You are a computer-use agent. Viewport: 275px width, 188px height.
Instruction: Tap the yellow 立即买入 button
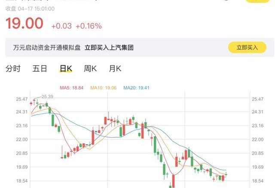tap(247, 47)
